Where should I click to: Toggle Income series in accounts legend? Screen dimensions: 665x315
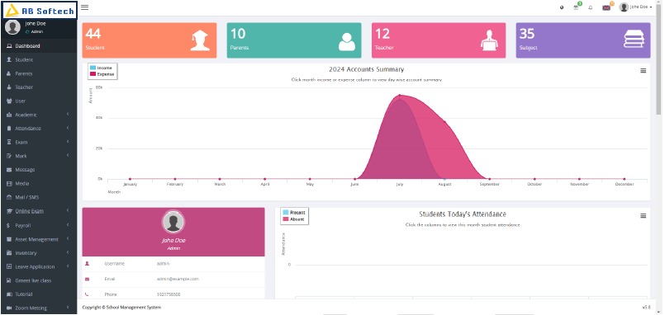pyautogui.click(x=102, y=68)
